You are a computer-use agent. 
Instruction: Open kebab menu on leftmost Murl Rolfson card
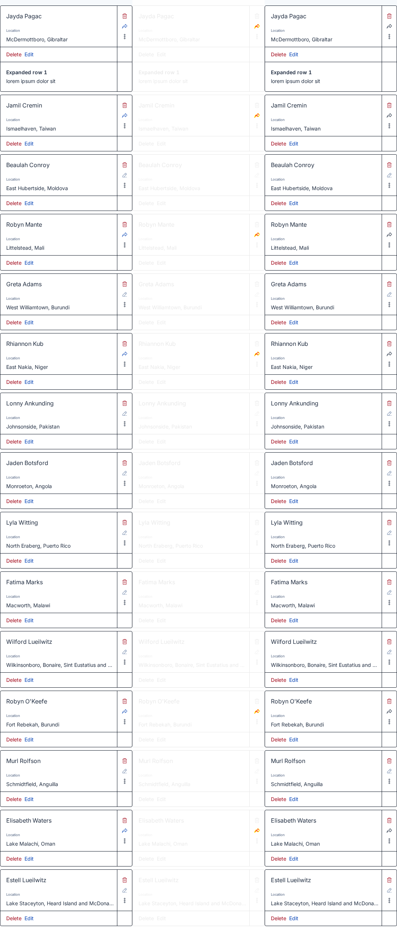point(125,781)
